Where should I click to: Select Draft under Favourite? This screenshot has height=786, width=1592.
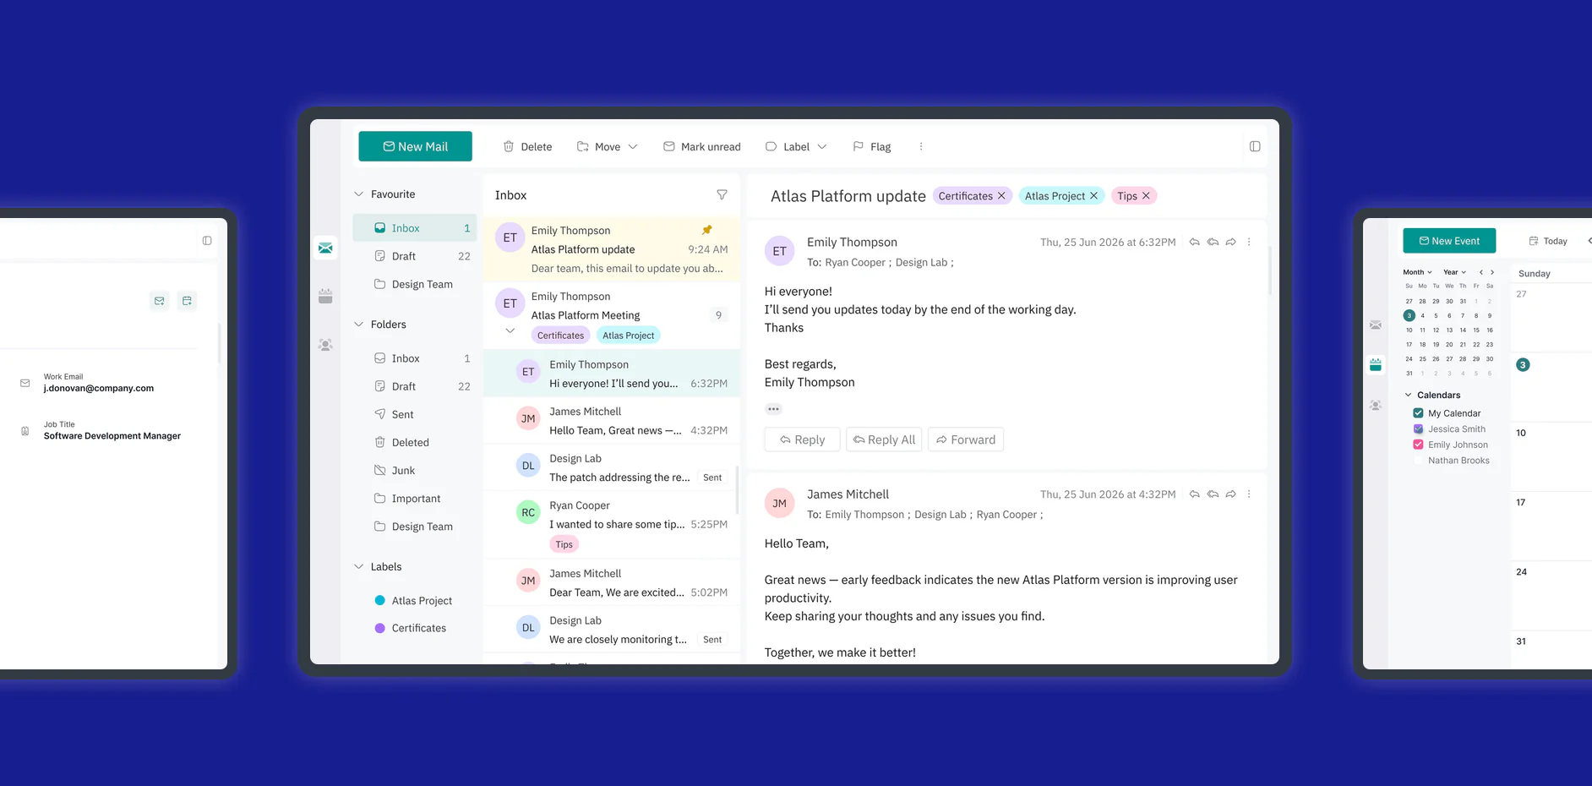(415, 256)
